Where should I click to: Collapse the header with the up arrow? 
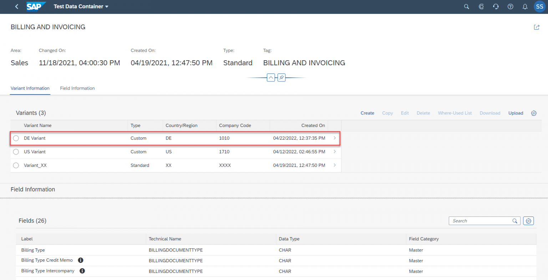click(271, 77)
